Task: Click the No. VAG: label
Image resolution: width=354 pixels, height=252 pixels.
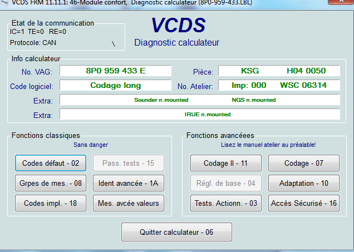Action: (37, 72)
